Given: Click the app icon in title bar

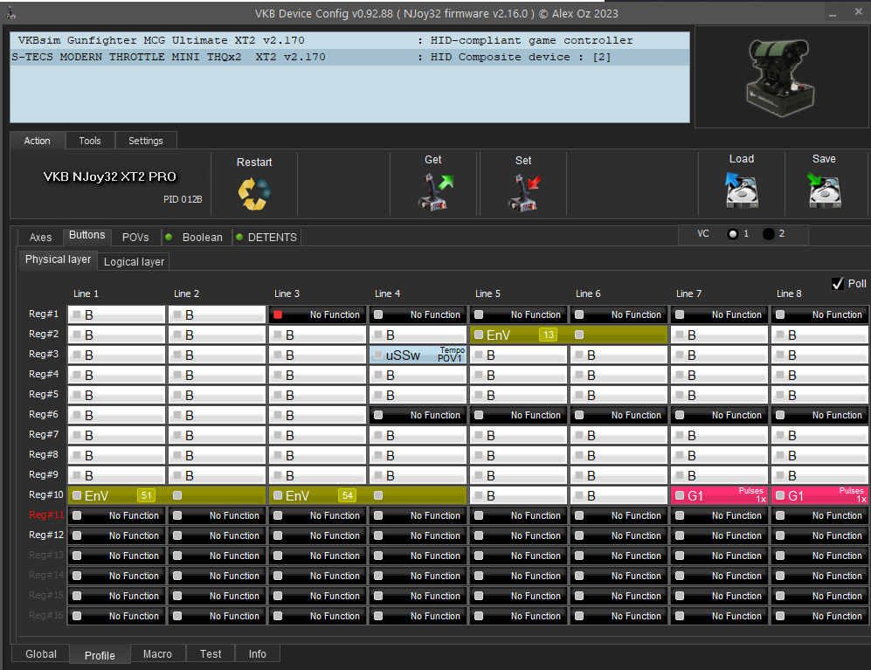Looking at the screenshot, I should coord(10,13).
